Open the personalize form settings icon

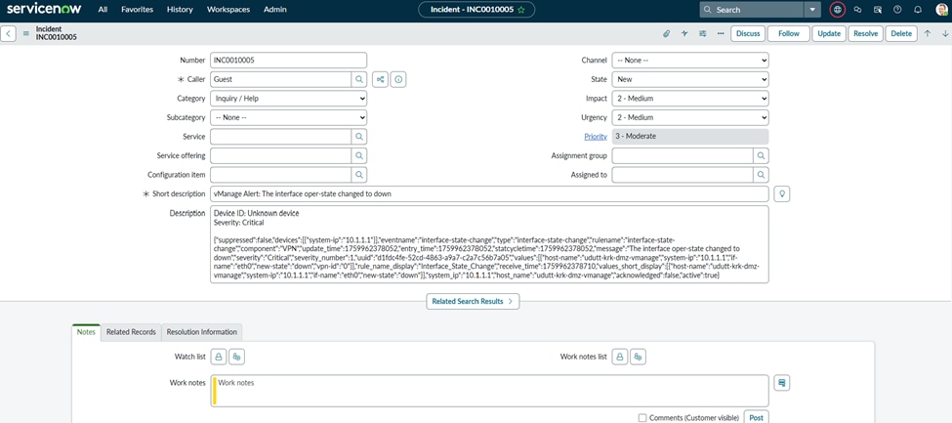702,33
